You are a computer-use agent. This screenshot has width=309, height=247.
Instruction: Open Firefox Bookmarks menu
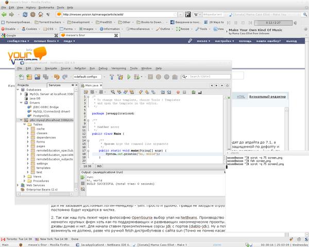pos(46,8)
